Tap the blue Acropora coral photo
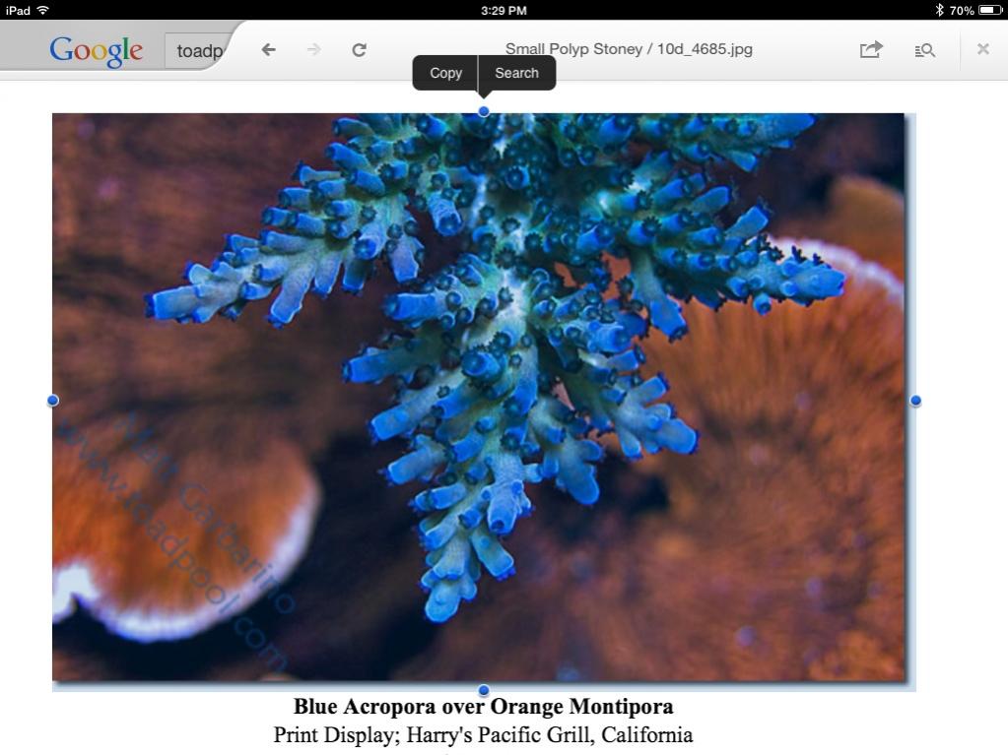 478,397
